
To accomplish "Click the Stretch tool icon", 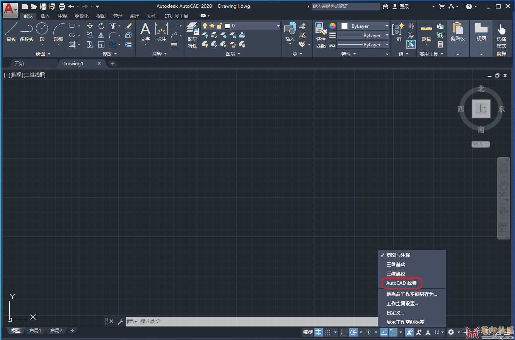I will (90, 44).
